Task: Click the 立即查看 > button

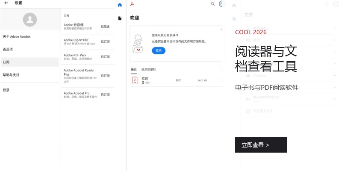Action: (x=261, y=144)
